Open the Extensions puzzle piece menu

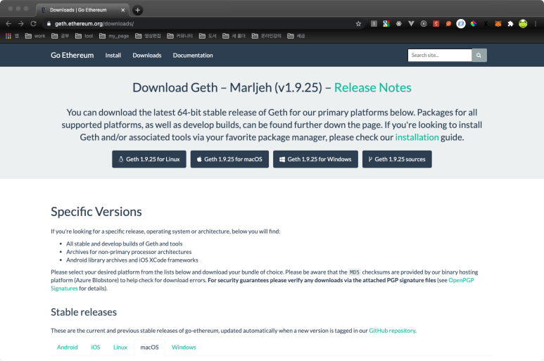510,24
